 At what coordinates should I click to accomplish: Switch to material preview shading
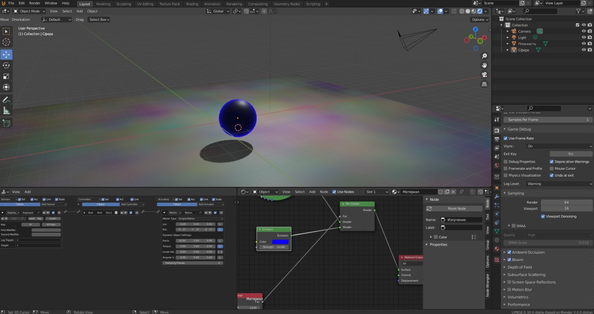click(x=473, y=11)
